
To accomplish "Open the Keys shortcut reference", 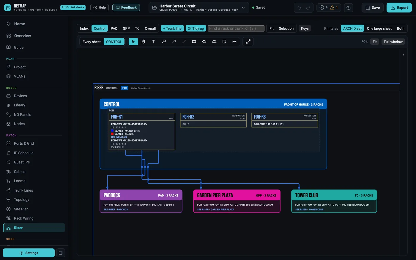I will [x=305, y=29].
